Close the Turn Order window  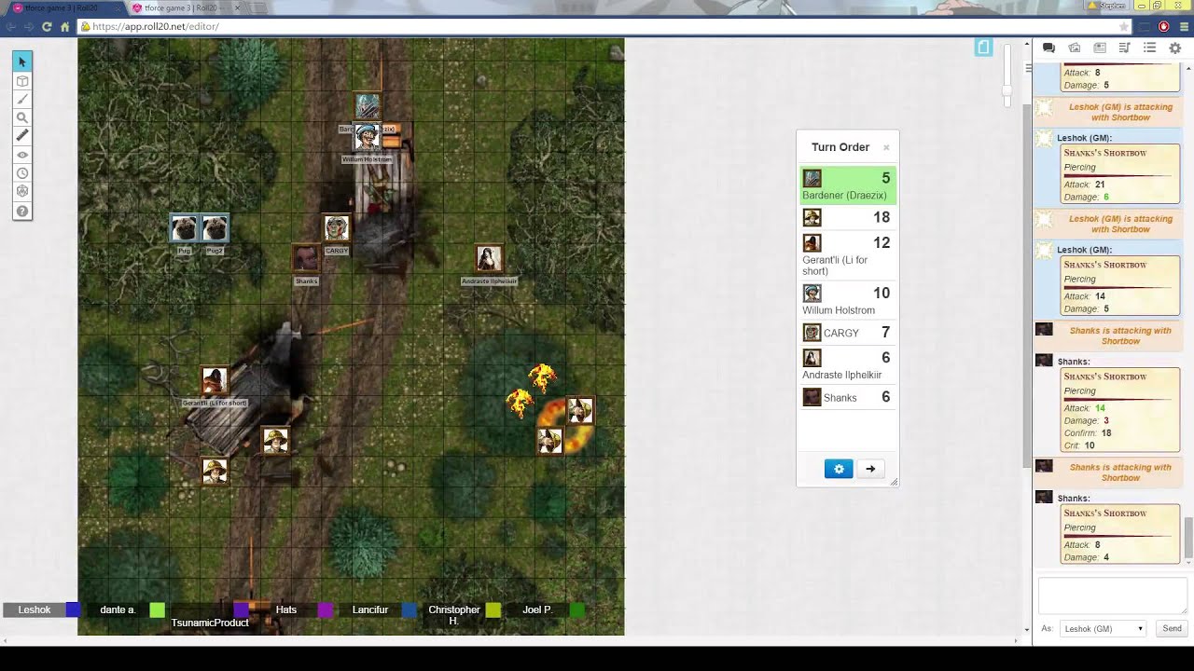pyautogui.click(x=886, y=147)
